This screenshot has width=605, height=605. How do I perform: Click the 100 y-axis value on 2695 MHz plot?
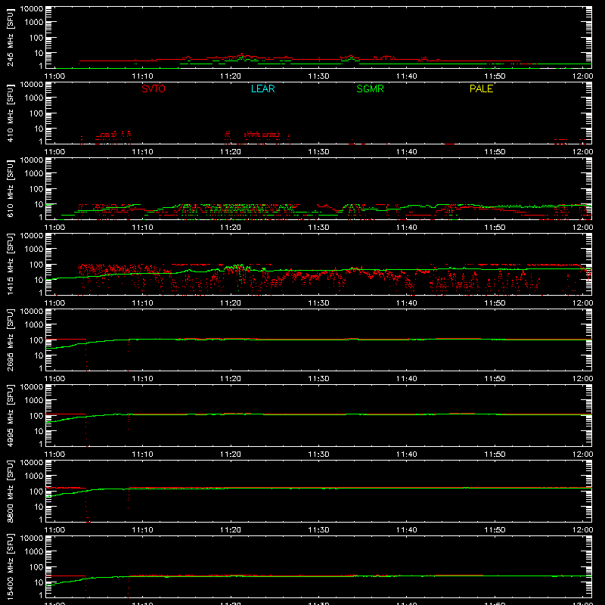click(x=36, y=340)
